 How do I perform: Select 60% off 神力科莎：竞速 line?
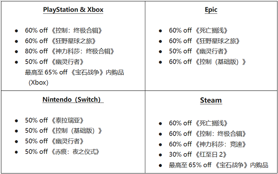[x=208, y=144]
